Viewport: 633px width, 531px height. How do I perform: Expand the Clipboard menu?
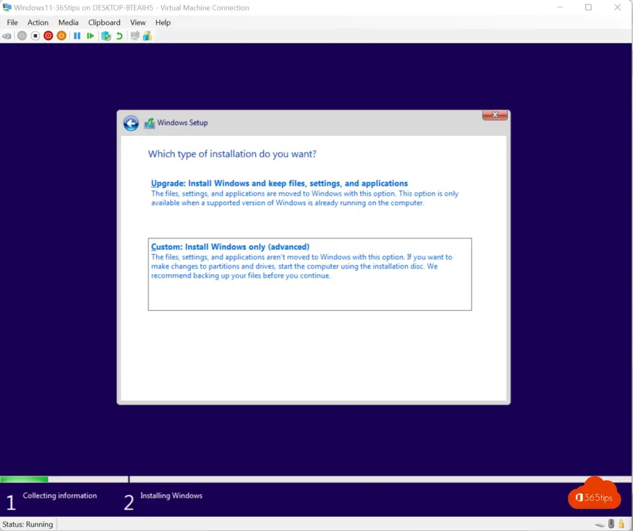point(104,22)
